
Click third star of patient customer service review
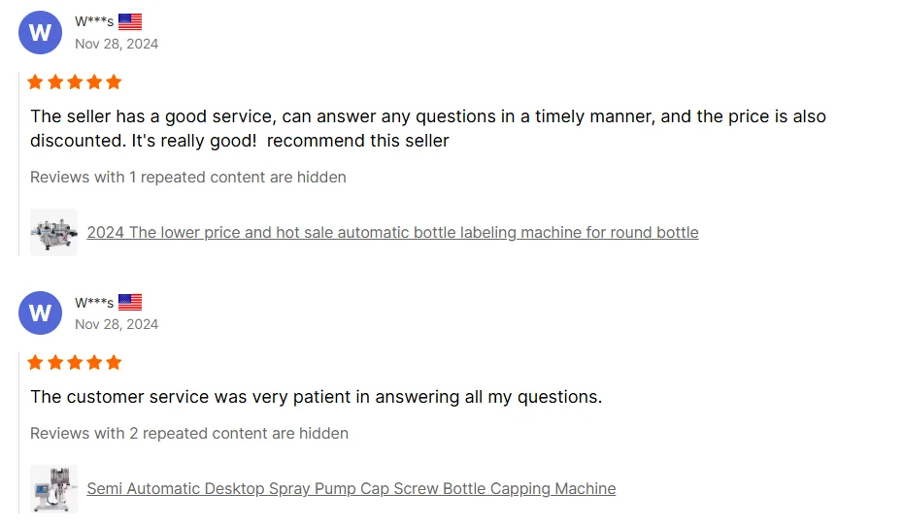point(75,363)
